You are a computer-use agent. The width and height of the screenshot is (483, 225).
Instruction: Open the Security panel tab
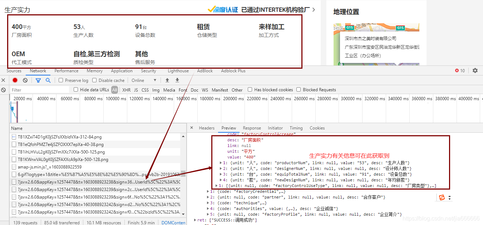point(148,71)
